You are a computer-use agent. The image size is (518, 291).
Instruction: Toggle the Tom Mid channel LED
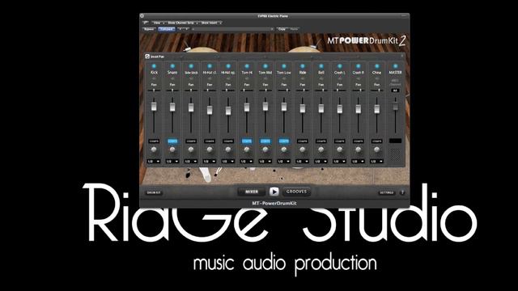coord(265,66)
